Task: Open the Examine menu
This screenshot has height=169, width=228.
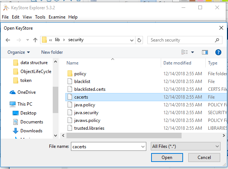Action: [57, 17]
